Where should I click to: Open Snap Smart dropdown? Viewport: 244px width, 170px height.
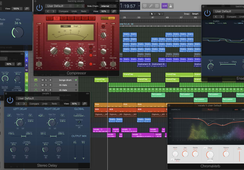click(195, 14)
